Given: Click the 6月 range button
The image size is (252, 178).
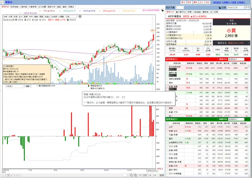Looking at the screenshot, I should [145, 175].
